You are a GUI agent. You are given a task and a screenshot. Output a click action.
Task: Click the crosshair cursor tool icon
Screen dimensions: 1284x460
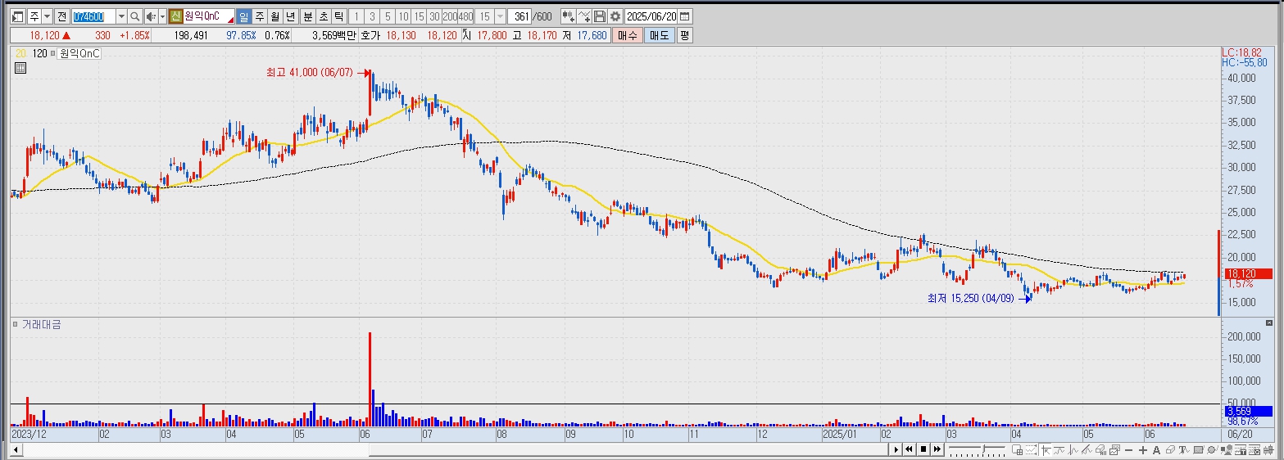(x=1046, y=450)
